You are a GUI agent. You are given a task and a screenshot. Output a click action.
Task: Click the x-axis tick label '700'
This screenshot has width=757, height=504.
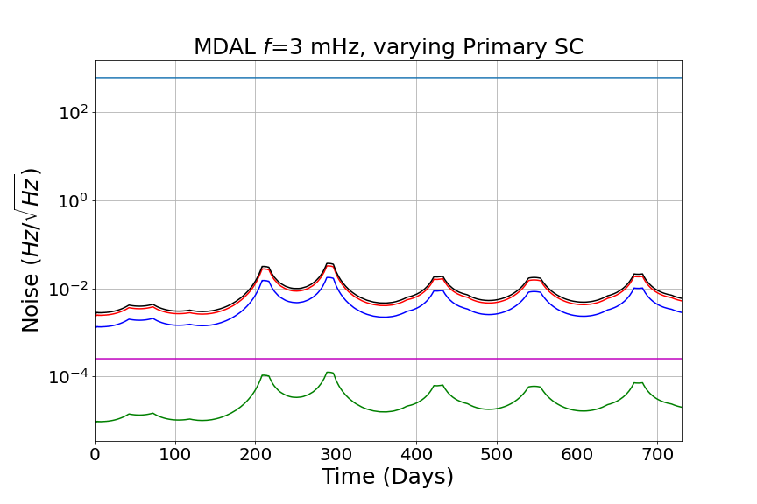(x=657, y=454)
